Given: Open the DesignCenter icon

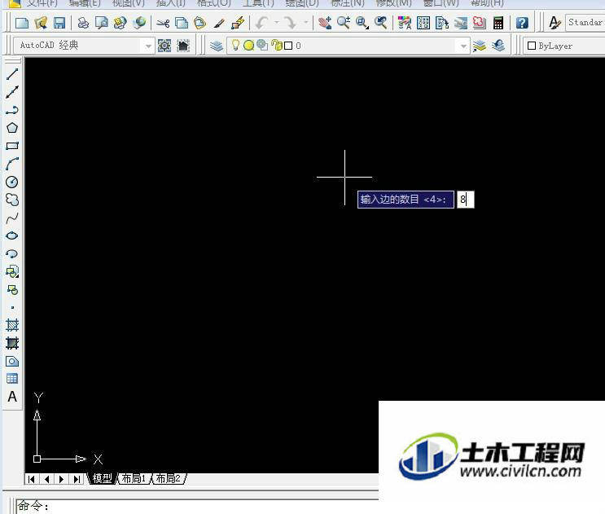Looking at the screenshot, I should pyautogui.click(x=423, y=23).
